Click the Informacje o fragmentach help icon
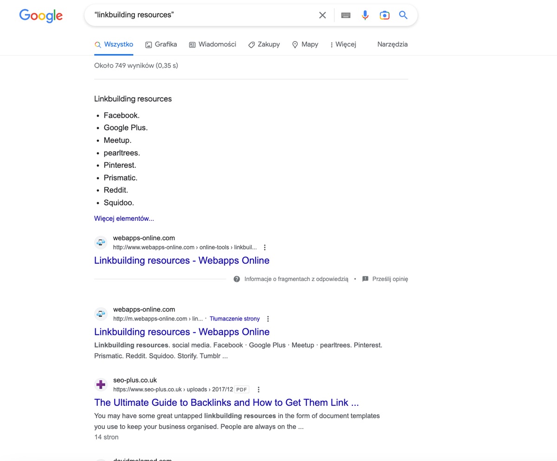557x461 pixels. click(237, 279)
